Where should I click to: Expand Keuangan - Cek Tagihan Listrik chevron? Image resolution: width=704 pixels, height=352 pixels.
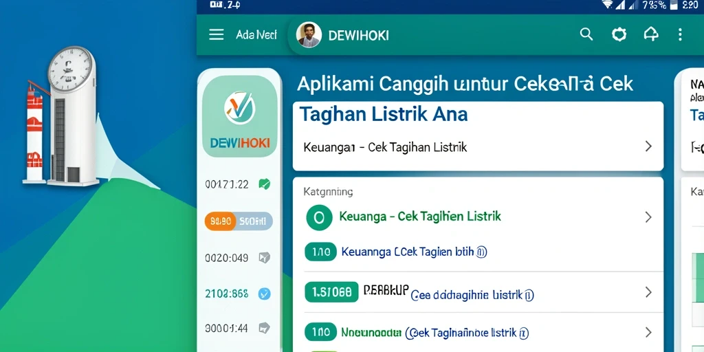click(x=648, y=146)
